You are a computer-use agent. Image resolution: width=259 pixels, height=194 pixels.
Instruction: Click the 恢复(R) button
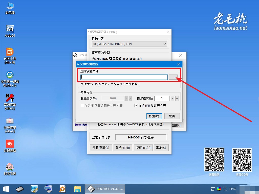[x=154, y=116]
